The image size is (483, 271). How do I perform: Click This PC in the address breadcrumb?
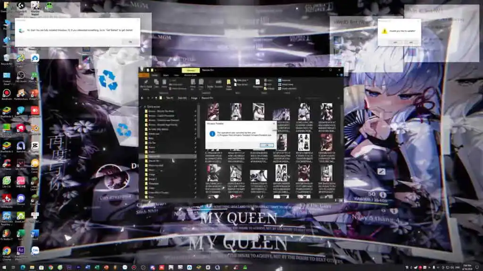click(x=170, y=98)
